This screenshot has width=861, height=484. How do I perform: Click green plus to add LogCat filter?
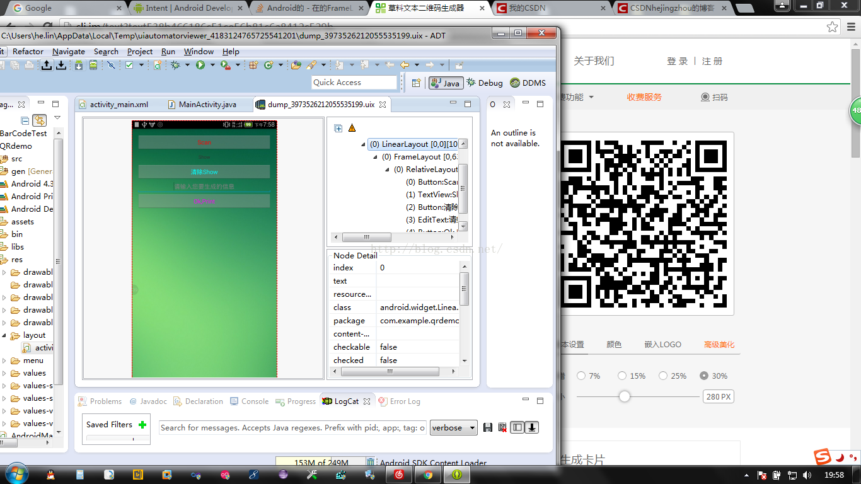[x=142, y=425]
